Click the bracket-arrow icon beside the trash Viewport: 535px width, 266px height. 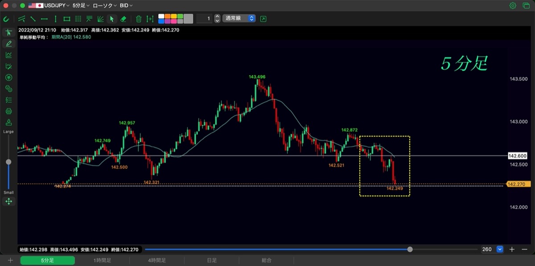click(x=150, y=19)
